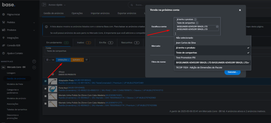Deselect BASELINKER ADVISORY BRAZIL LTD in list

coord(213,63)
